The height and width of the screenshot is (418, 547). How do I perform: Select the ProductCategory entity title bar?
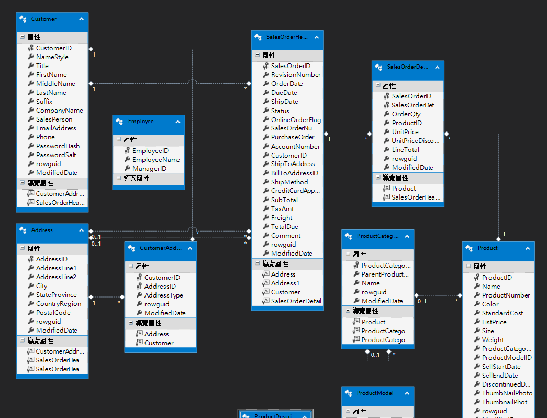tap(378, 236)
